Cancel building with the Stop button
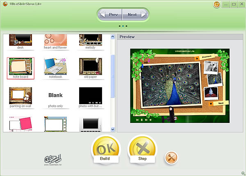Screen dimensions: 246x176 click(142, 150)
